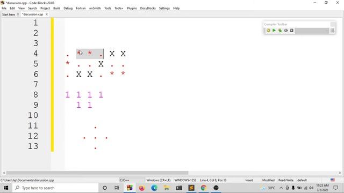Click the Build gear icon in Compiler Toolbar
The width and height of the screenshot is (344, 193).
coord(268,31)
